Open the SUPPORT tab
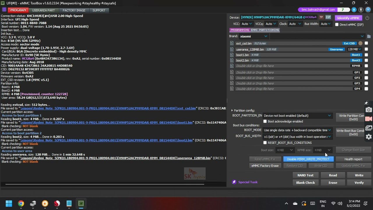 pyautogui.click(x=99, y=10)
